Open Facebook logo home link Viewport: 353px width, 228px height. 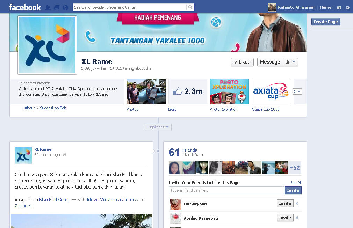click(25, 7)
